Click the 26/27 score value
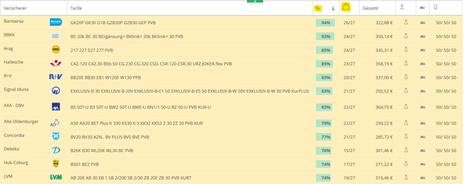Screen dimensions: 463x184 pos(349,23)
